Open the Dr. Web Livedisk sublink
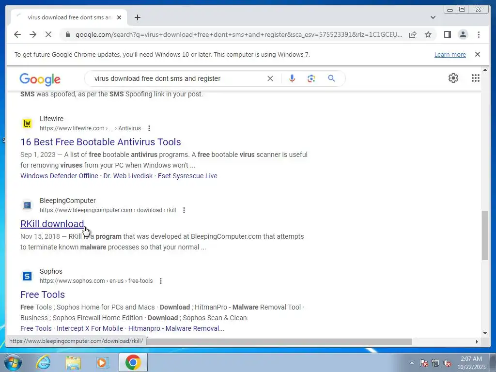Screen dimensions: 496x372 [128, 176]
